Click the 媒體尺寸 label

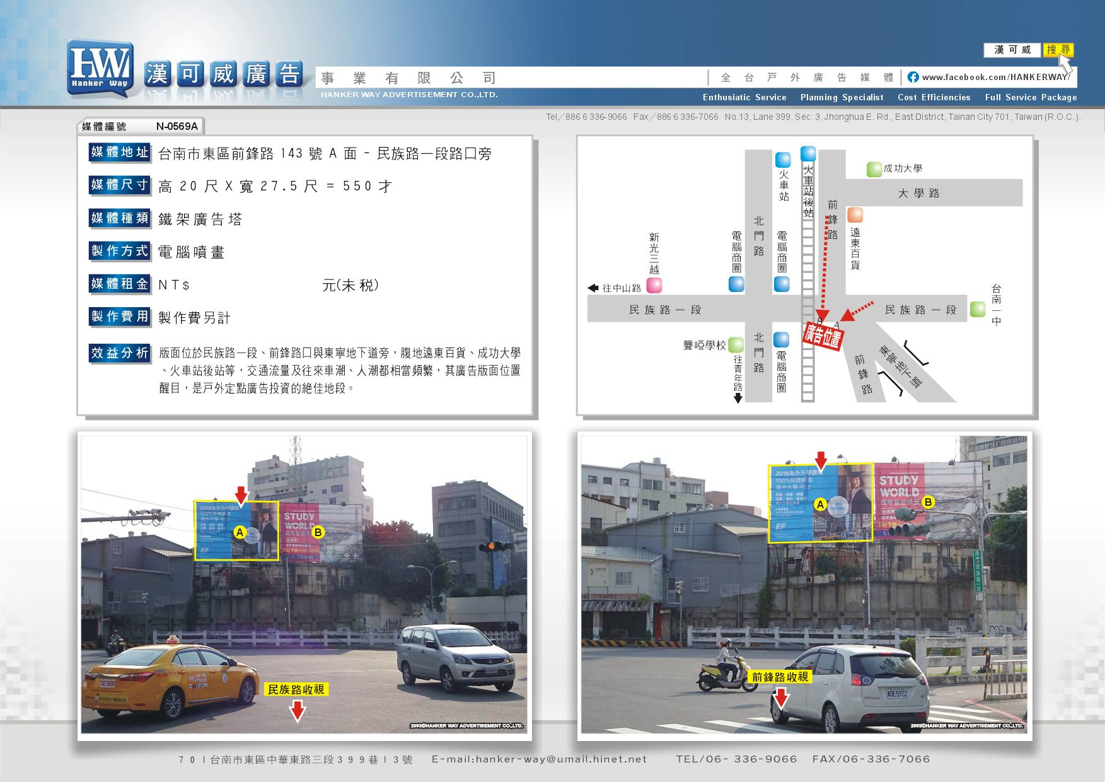click(x=120, y=185)
